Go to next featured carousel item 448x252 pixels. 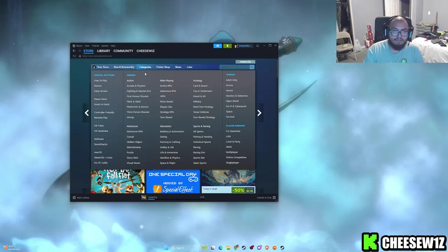(x=259, y=113)
